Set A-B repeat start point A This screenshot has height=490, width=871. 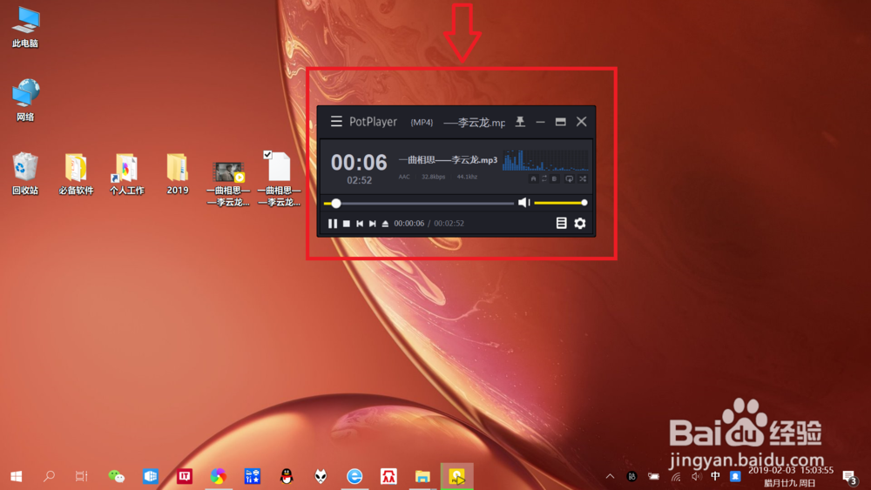[533, 178]
